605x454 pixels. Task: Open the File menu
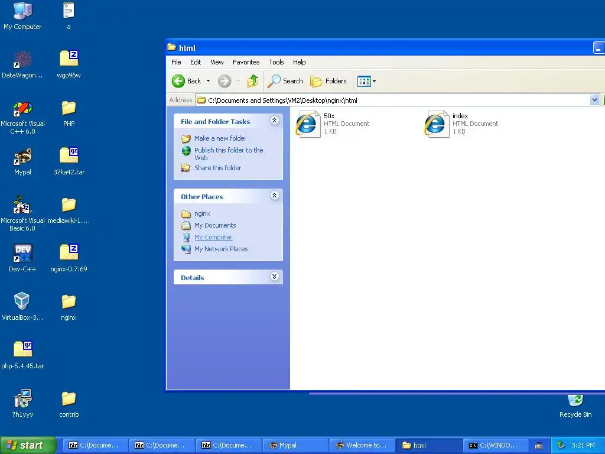[x=176, y=62]
